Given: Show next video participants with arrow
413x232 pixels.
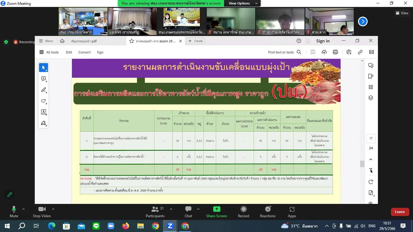Looking at the screenshot, I should tap(363, 21).
